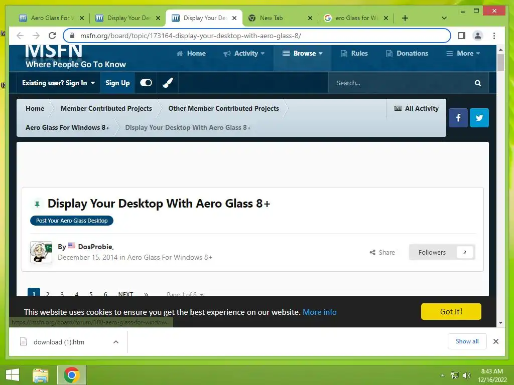Screen dimensions: 514x385
Task: Click the address bar URL
Action: click(x=191, y=36)
